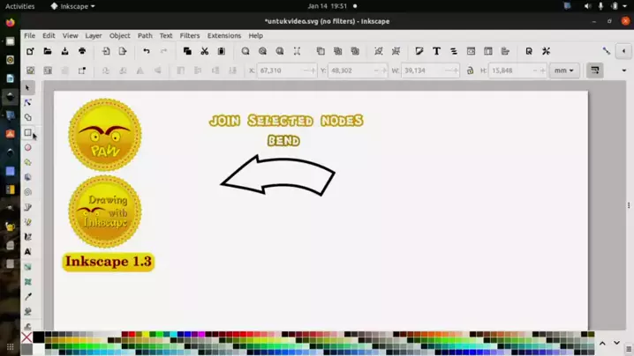Screen dimensions: 634x356
Task: Open the Text and Font dialog icon
Action: pos(436,51)
